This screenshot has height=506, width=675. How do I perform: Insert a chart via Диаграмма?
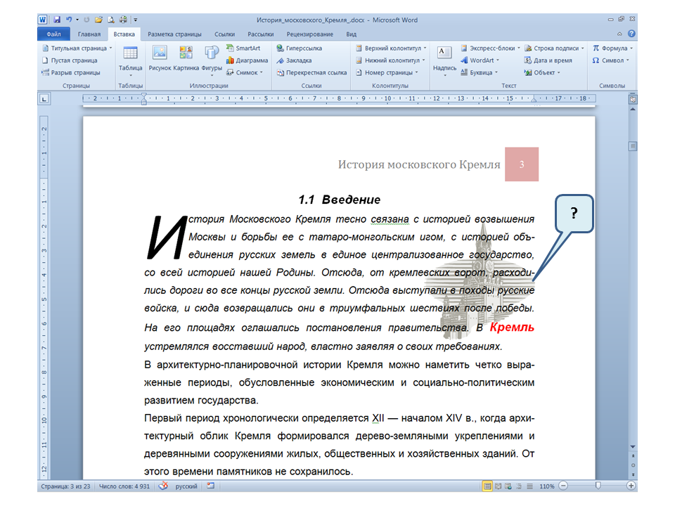246,60
